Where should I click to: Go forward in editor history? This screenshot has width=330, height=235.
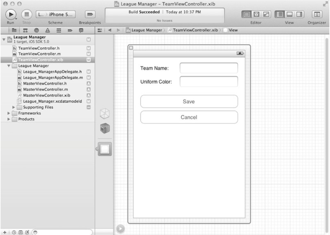(x=118, y=30)
